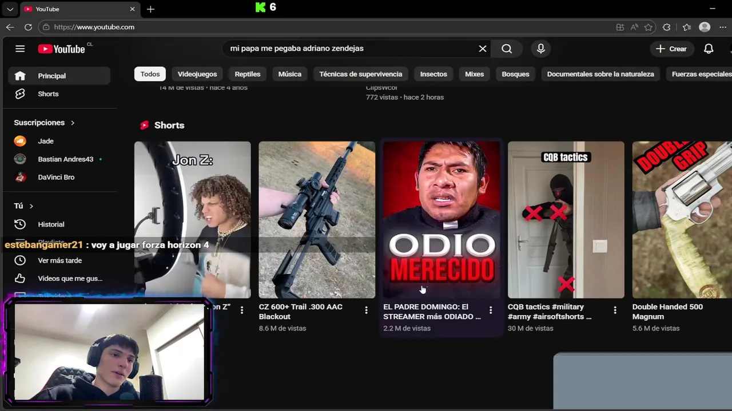Image resolution: width=732 pixels, height=411 pixels.
Task: Open the tab search dropdown arrow
Action: pos(10,9)
